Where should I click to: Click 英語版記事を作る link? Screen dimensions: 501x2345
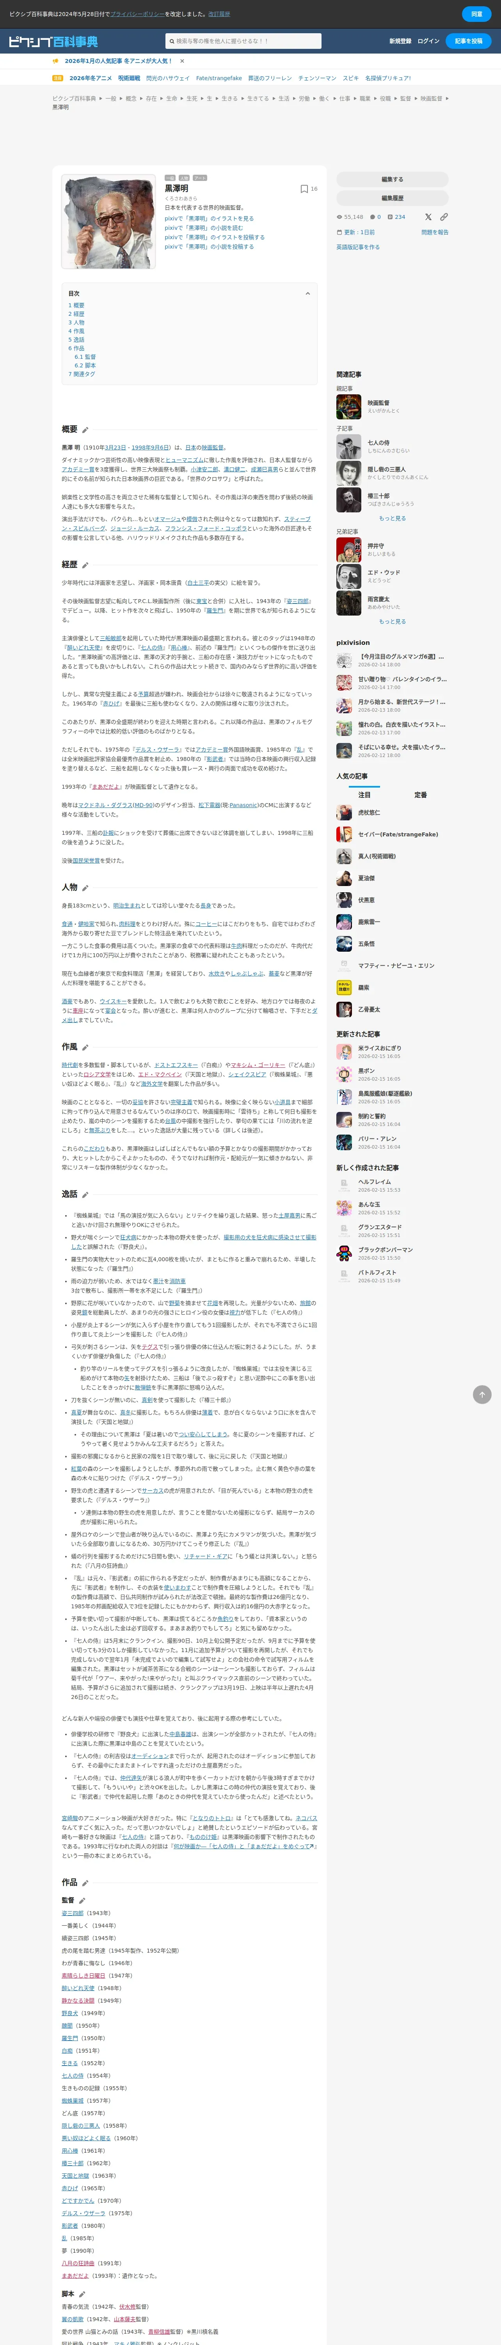tap(358, 247)
